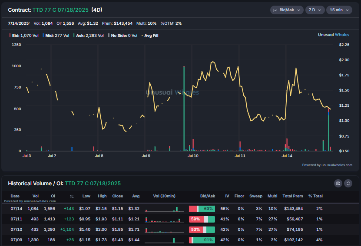The width and height of the screenshot is (361, 246).
Task: Sort by the Vol column header
Action: click(x=36, y=196)
